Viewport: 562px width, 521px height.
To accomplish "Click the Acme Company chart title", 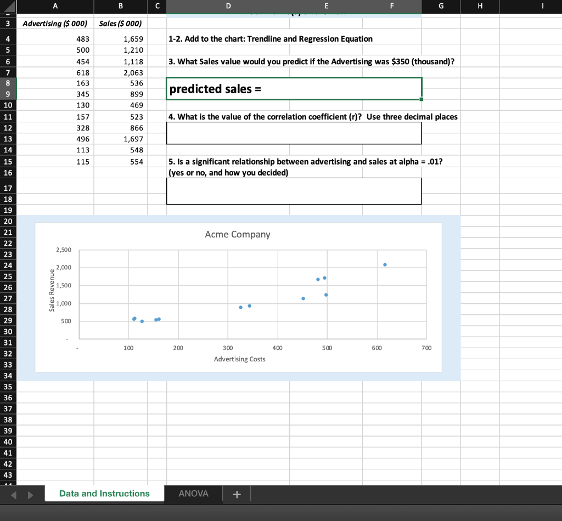I will tap(238, 235).
